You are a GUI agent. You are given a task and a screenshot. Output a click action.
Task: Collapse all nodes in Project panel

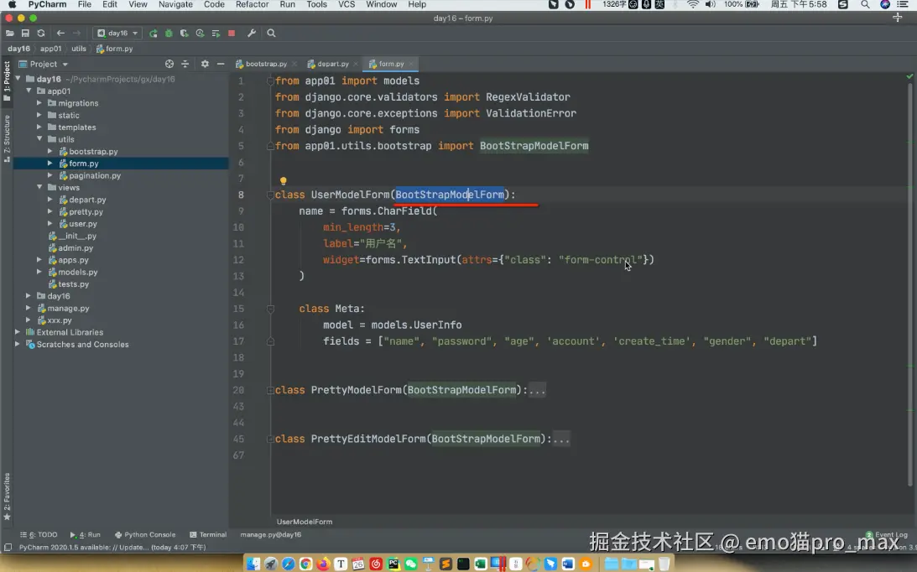[185, 64]
